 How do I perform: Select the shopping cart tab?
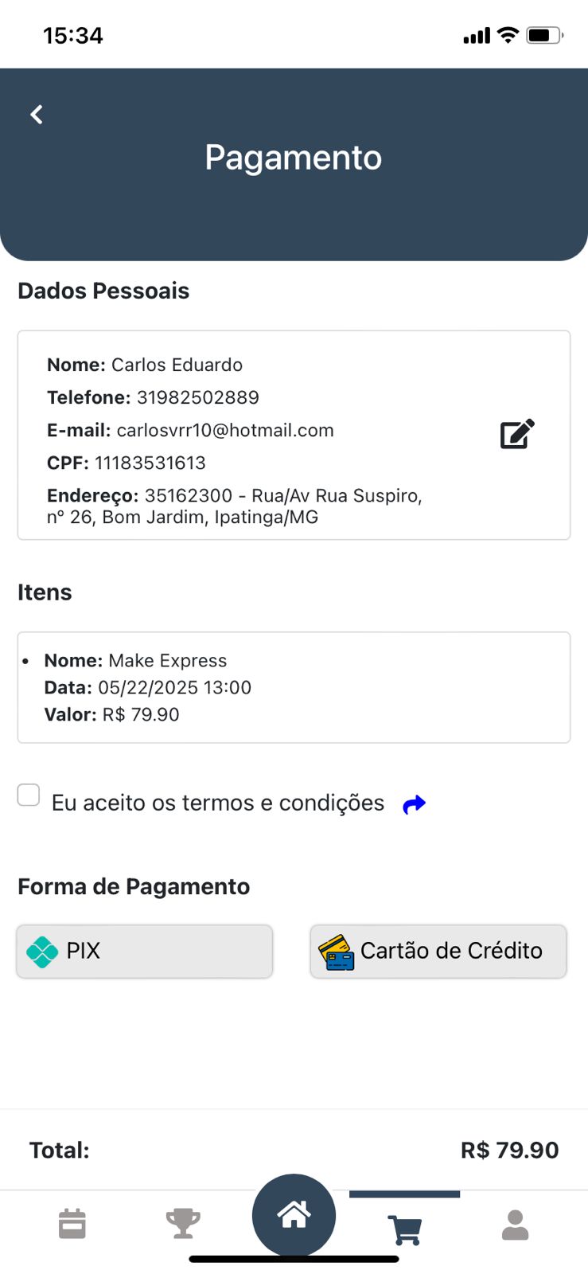405,1229
